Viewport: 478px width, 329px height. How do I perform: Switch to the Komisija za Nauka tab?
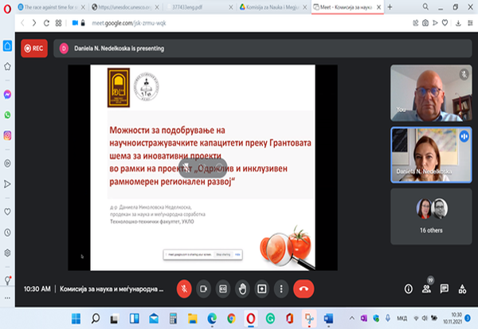coord(275,6)
